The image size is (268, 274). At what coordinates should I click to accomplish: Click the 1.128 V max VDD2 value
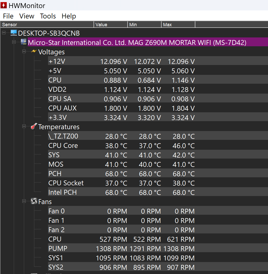183,90
